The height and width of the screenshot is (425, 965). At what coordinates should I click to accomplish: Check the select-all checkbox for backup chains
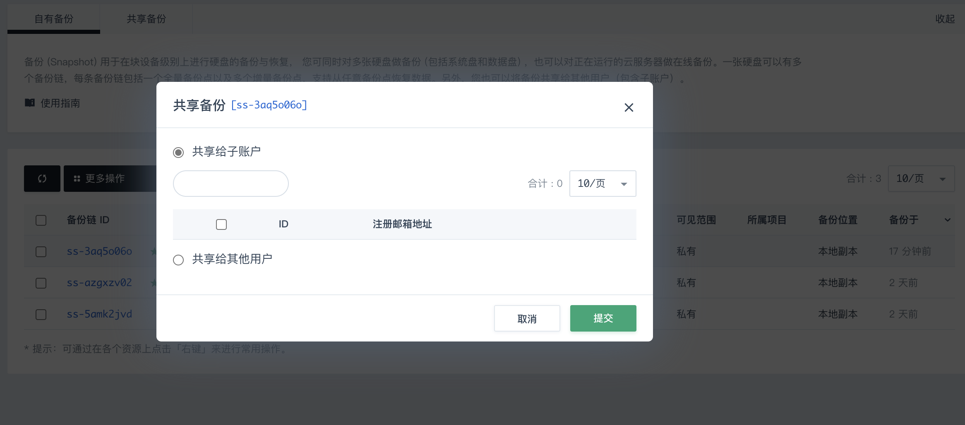point(41,220)
